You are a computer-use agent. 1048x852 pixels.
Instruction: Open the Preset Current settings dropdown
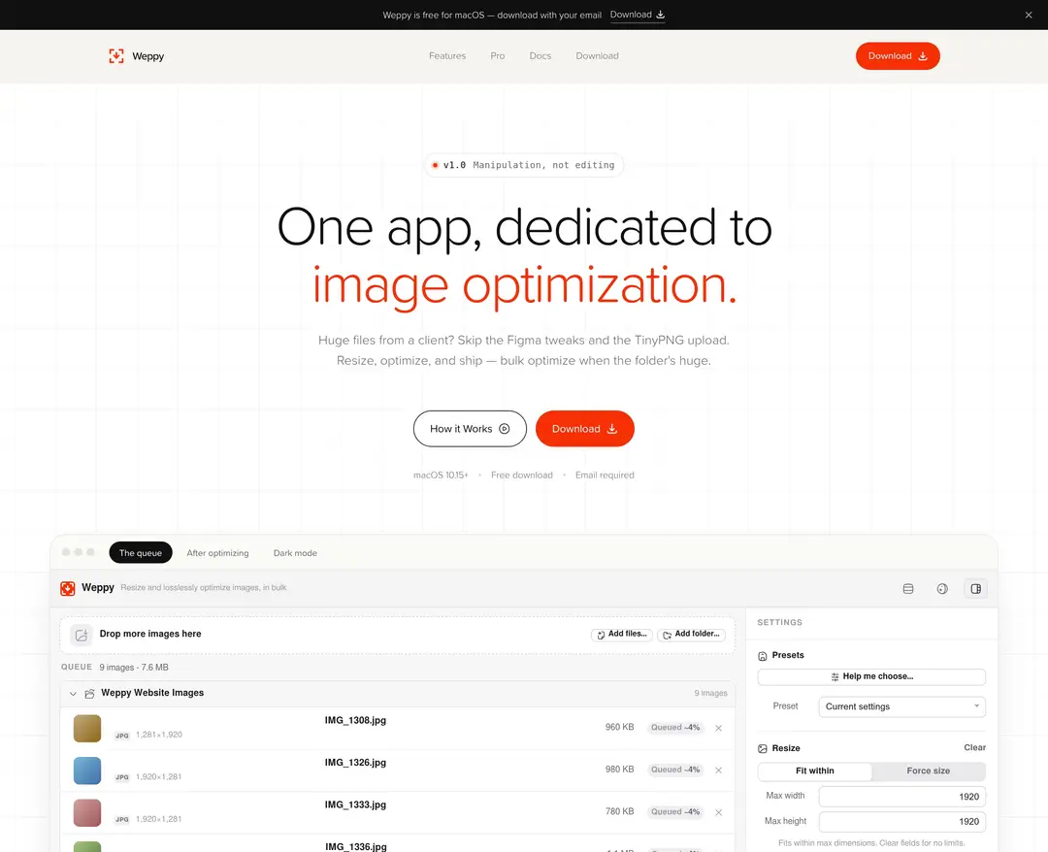coord(901,707)
